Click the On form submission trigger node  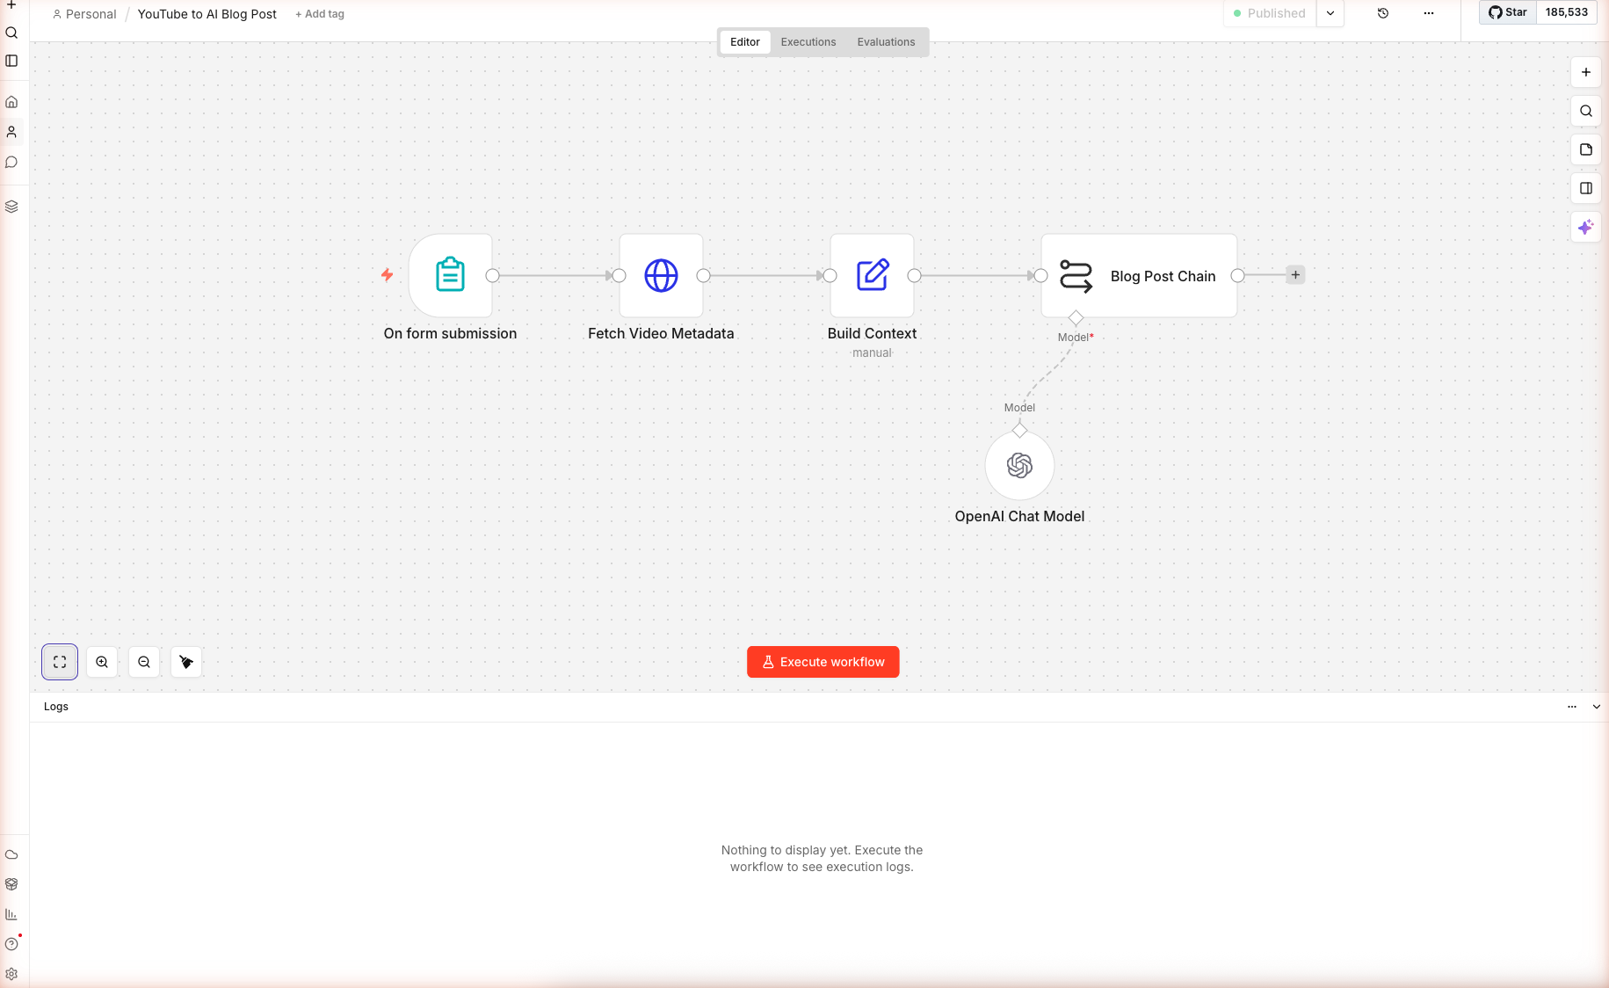coord(450,275)
